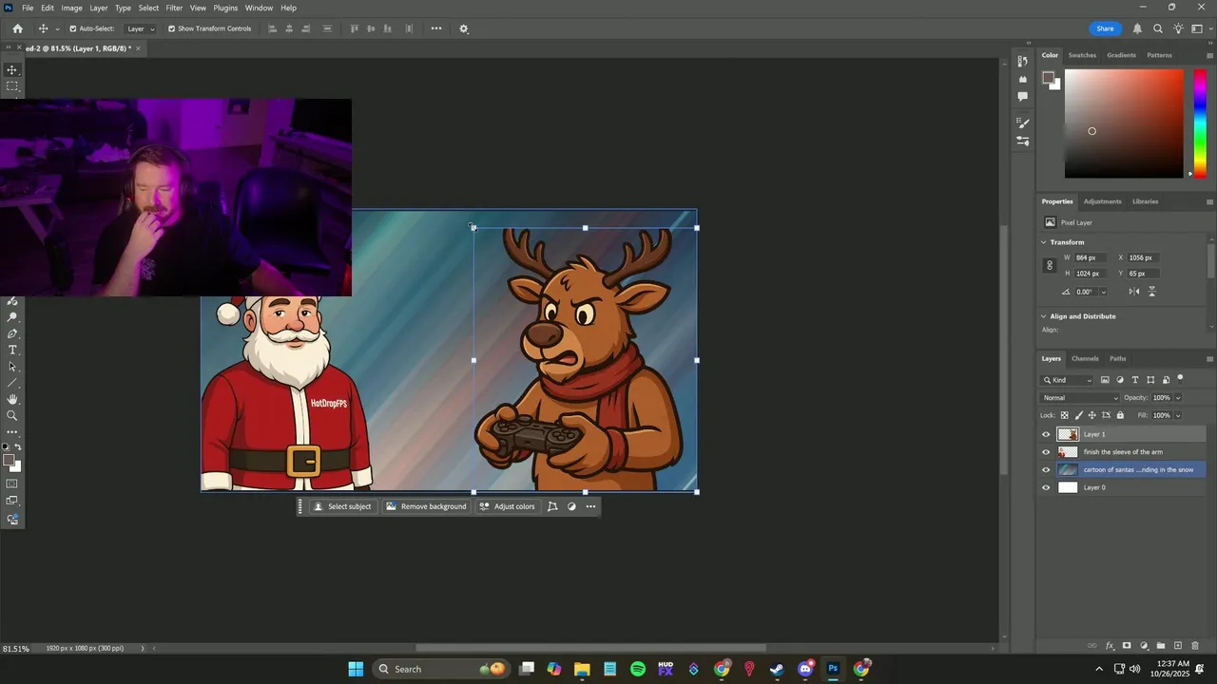Switch to the Adjustments tab

click(1103, 201)
